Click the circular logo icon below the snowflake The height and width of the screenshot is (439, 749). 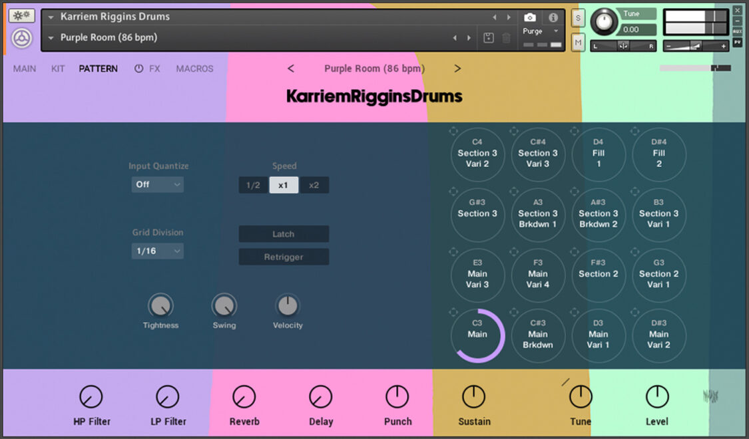21,39
